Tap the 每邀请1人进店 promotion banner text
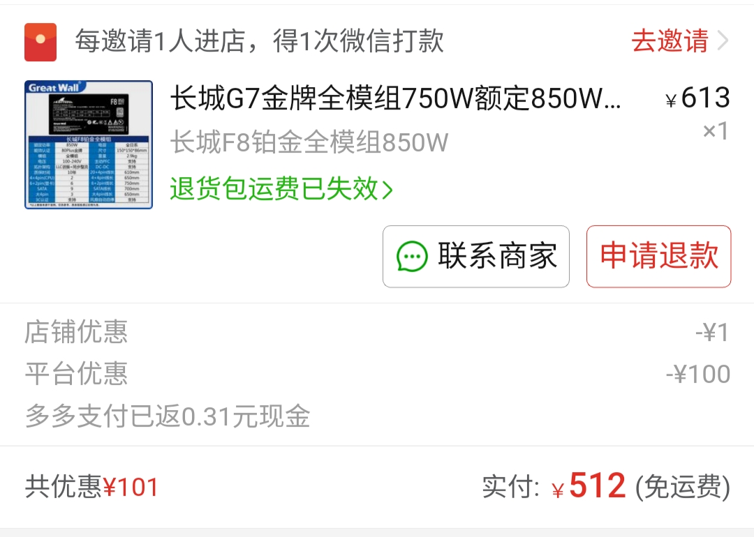754x537 pixels. click(259, 40)
